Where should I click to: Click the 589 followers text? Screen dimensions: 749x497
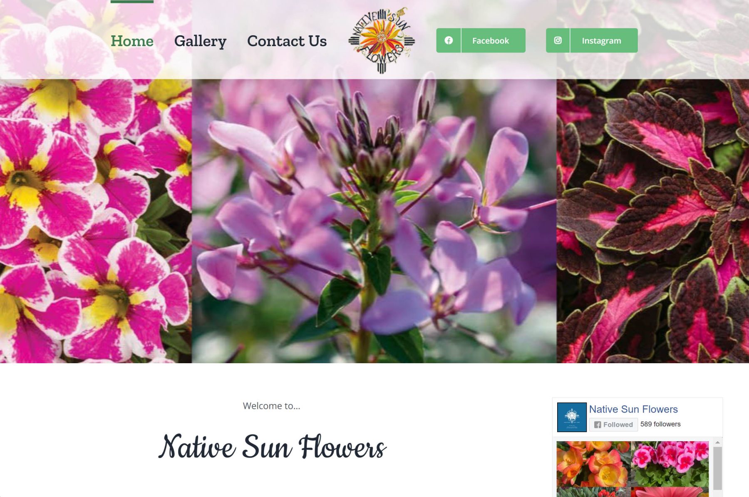[660, 424]
